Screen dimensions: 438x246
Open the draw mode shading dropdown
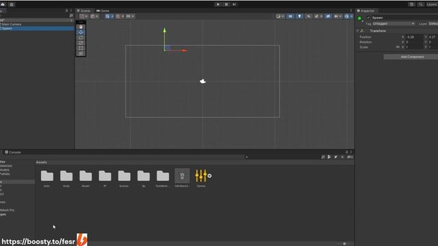coord(280,16)
